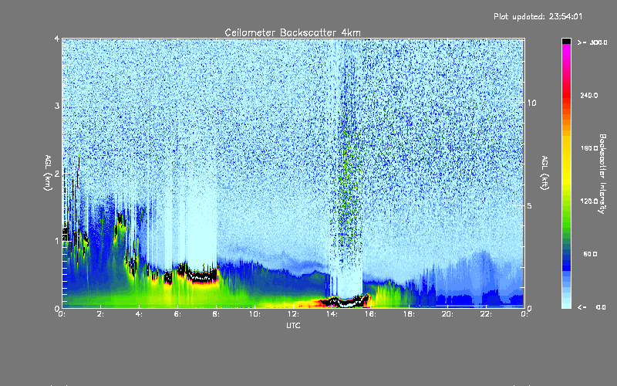The image size is (617, 386).
Task: Click the "4:" UTC hour tick
Action: 140,314
